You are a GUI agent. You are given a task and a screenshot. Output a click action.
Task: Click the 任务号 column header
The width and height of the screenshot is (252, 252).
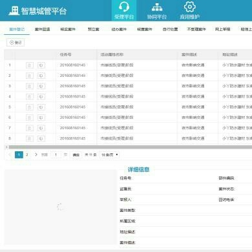click(65, 54)
